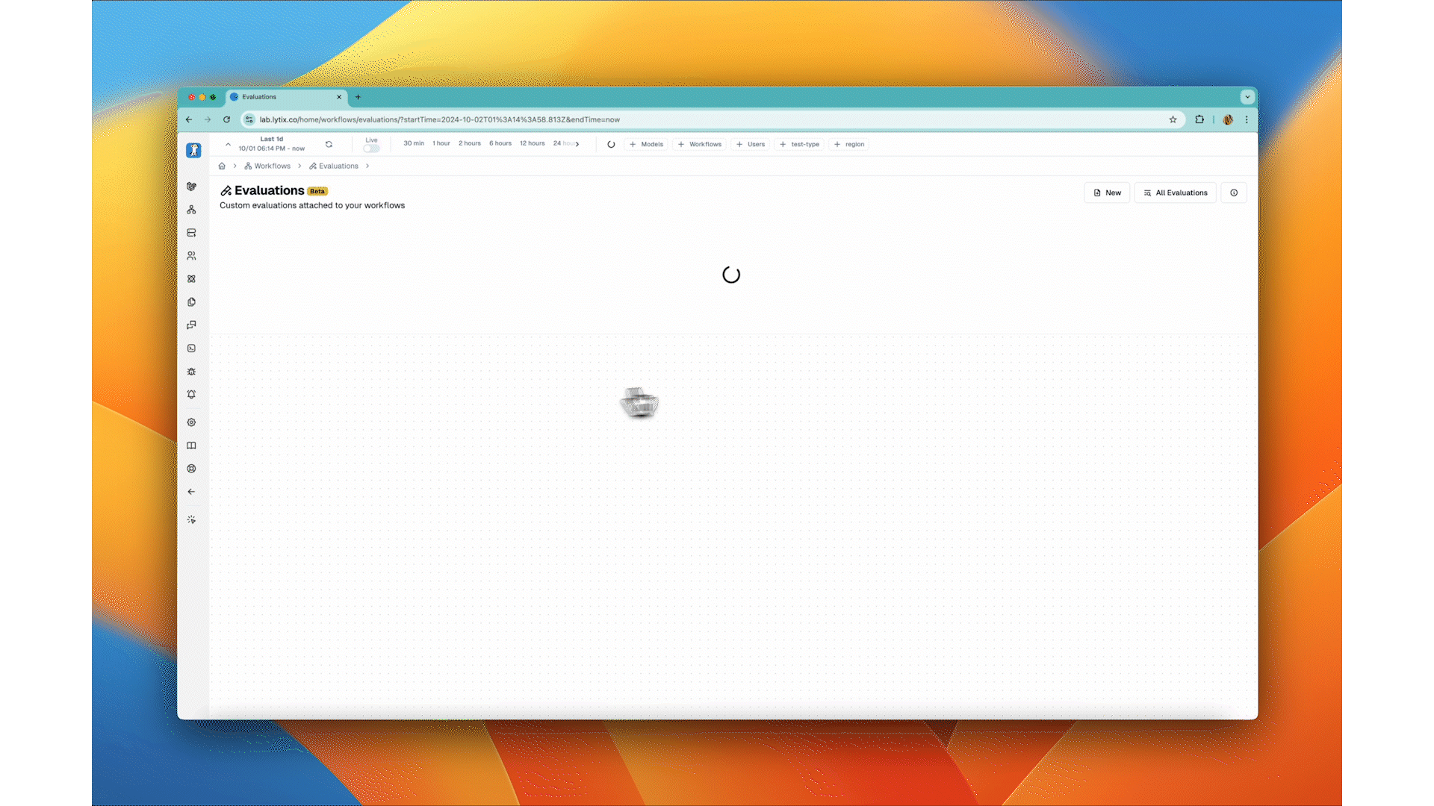This screenshot has width=1434, height=806.
Task: Add a Workflows filter
Action: (x=700, y=144)
